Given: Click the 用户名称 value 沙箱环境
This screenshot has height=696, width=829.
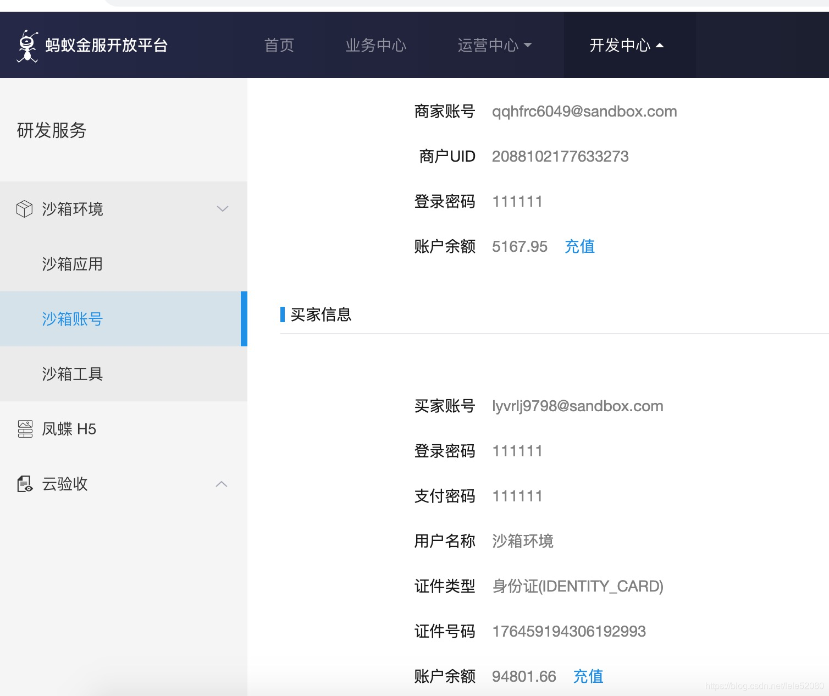Looking at the screenshot, I should click(x=523, y=541).
